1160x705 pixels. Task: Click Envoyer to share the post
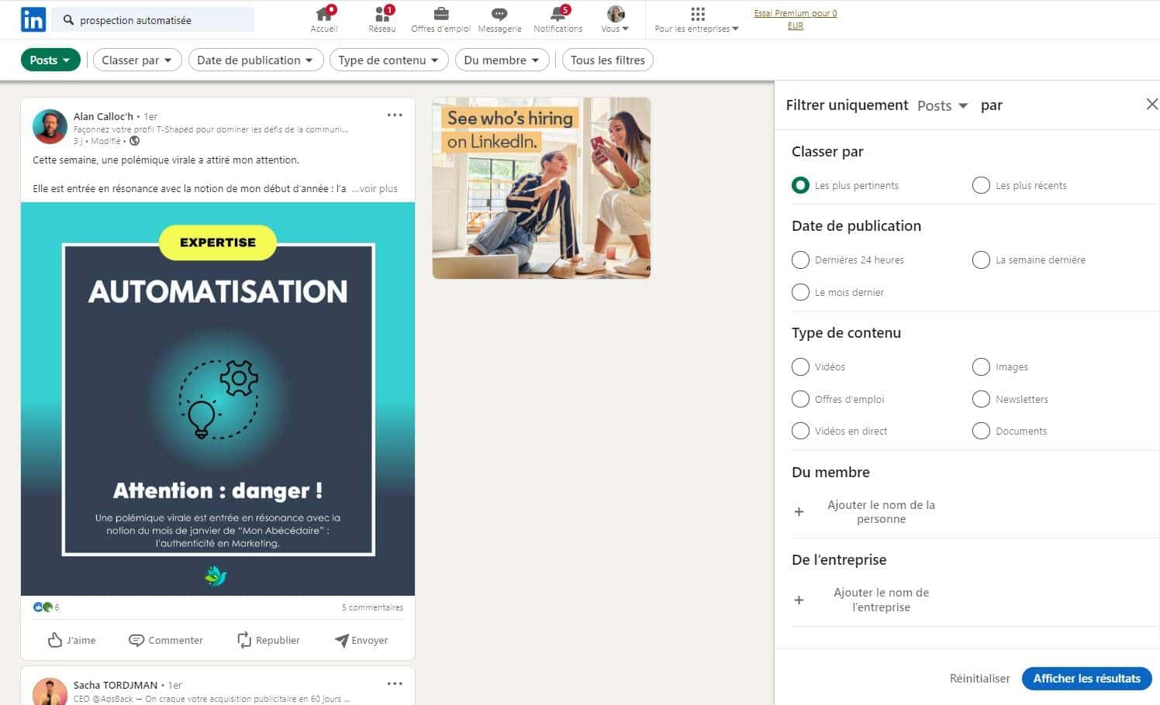(x=361, y=640)
